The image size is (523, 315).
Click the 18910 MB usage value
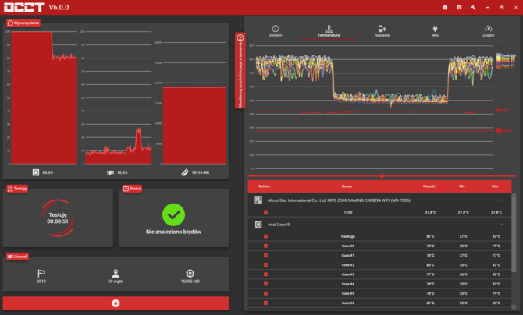[x=200, y=172]
